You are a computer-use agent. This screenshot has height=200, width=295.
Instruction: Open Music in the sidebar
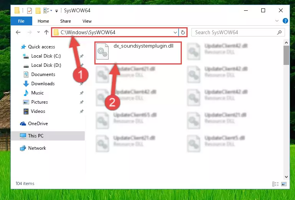pos(37,93)
